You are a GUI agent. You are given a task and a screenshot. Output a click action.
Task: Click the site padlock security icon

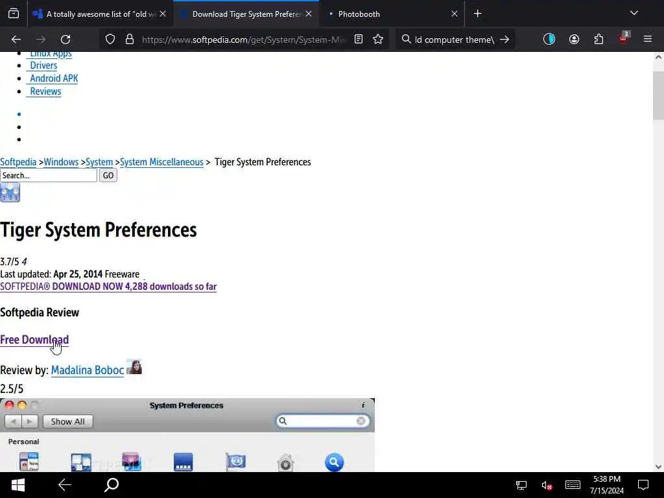(130, 40)
